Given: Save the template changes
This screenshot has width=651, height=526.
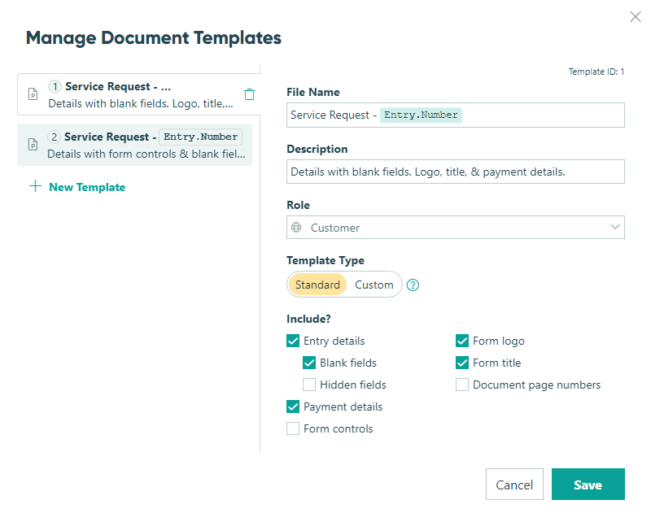Looking at the screenshot, I should (588, 484).
